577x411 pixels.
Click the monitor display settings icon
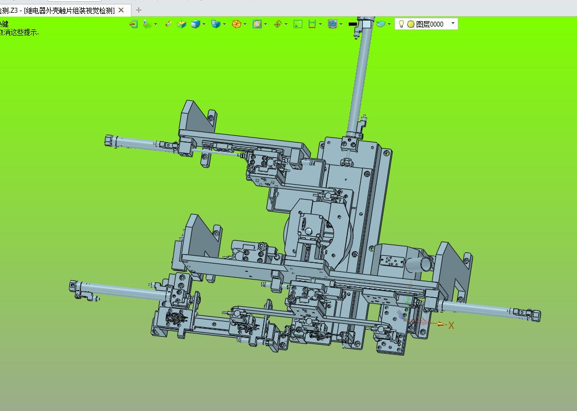[x=333, y=24]
